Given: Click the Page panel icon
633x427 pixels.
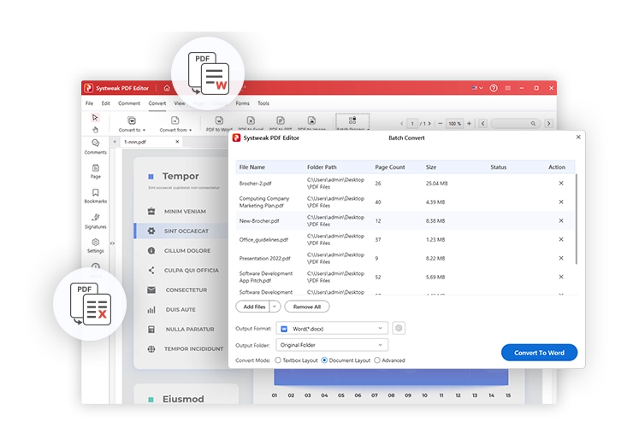Looking at the screenshot, I should point(95,171).
